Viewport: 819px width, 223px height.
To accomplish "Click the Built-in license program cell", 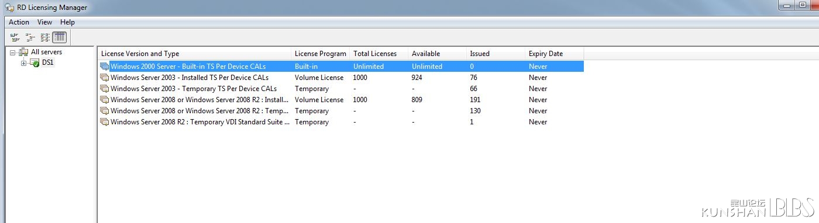I will (307, 67).
